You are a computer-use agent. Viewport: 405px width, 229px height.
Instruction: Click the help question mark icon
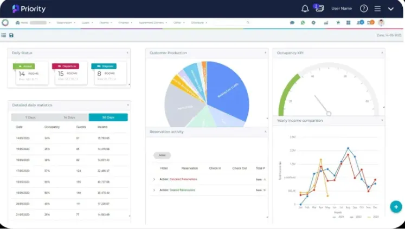click(x=364, y=9)
